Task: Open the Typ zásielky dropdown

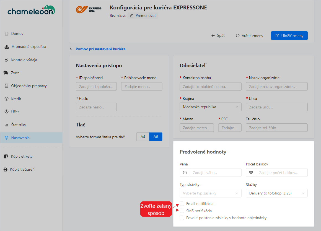Action: coord(210,193)
